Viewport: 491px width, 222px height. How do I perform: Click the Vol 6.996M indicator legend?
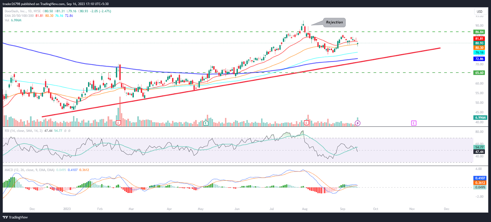pos(13,20)
